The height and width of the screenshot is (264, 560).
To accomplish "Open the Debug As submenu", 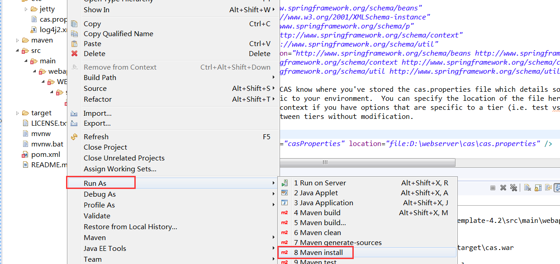I will [x=173, y=194].
